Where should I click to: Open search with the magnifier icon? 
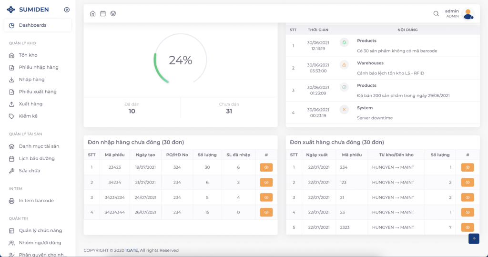436,13
